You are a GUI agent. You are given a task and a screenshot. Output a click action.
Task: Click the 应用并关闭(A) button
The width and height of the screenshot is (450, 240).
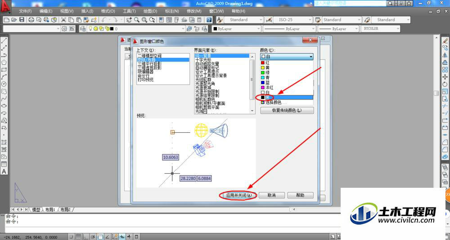coord(239,195)
